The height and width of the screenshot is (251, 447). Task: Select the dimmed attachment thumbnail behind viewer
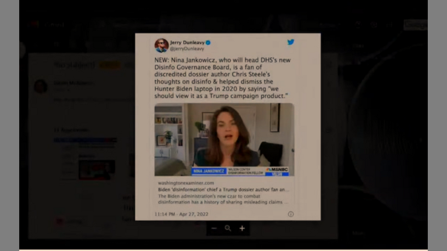(x=97, y=170)
